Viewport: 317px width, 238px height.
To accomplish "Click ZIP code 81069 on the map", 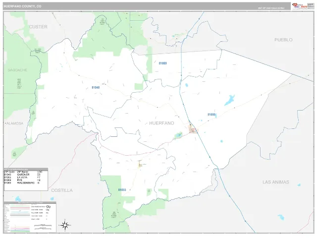I will (163, 63).
